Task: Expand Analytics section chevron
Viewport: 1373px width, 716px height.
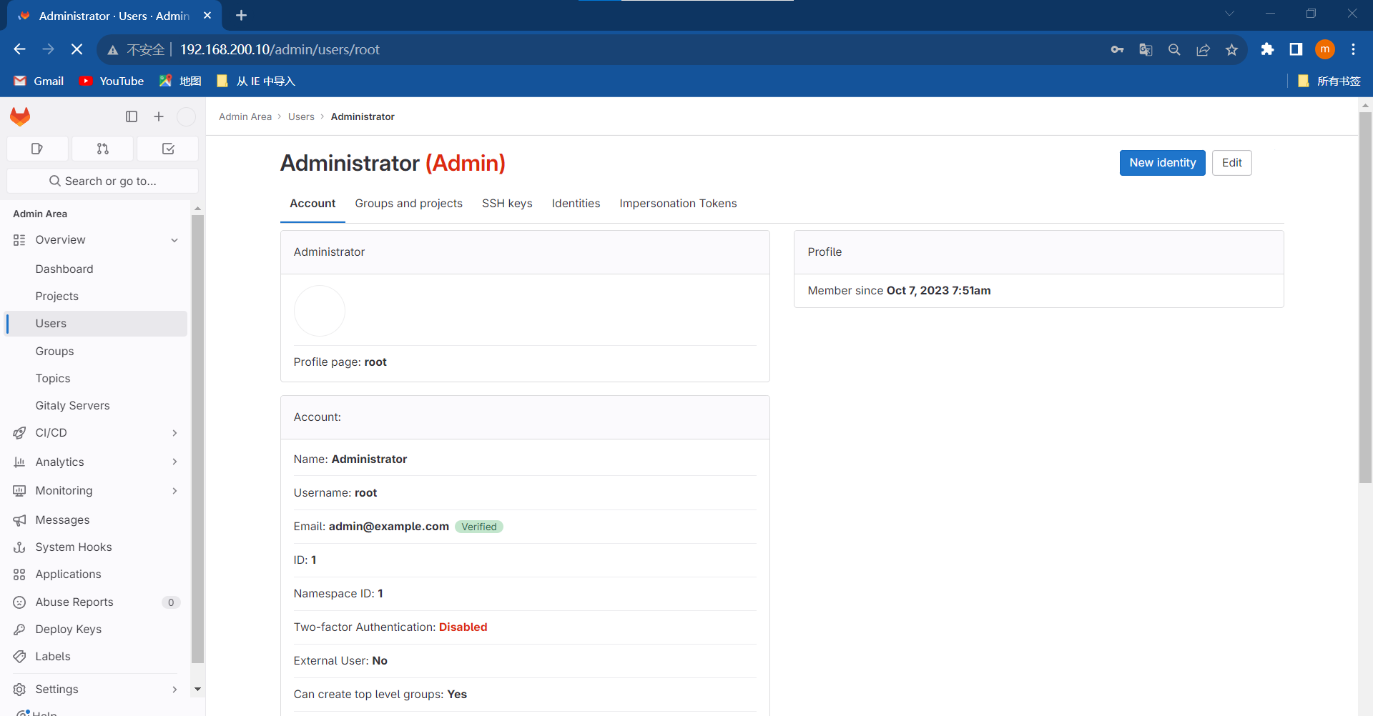Action: click(x=174, y=462)
